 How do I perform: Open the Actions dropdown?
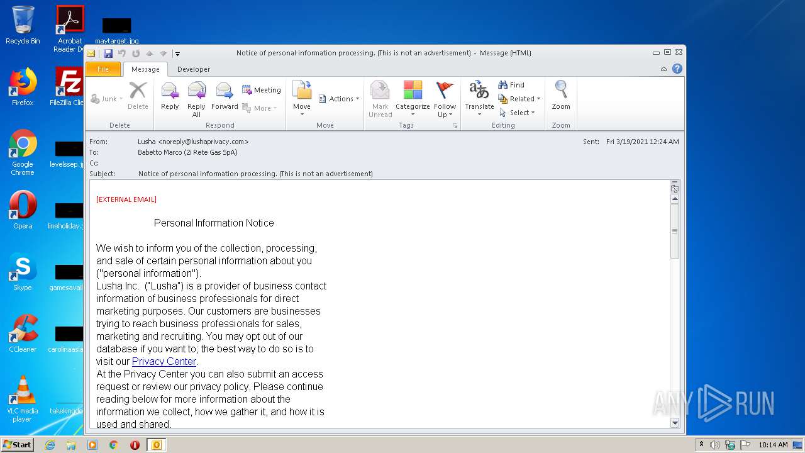click(339, 99)
